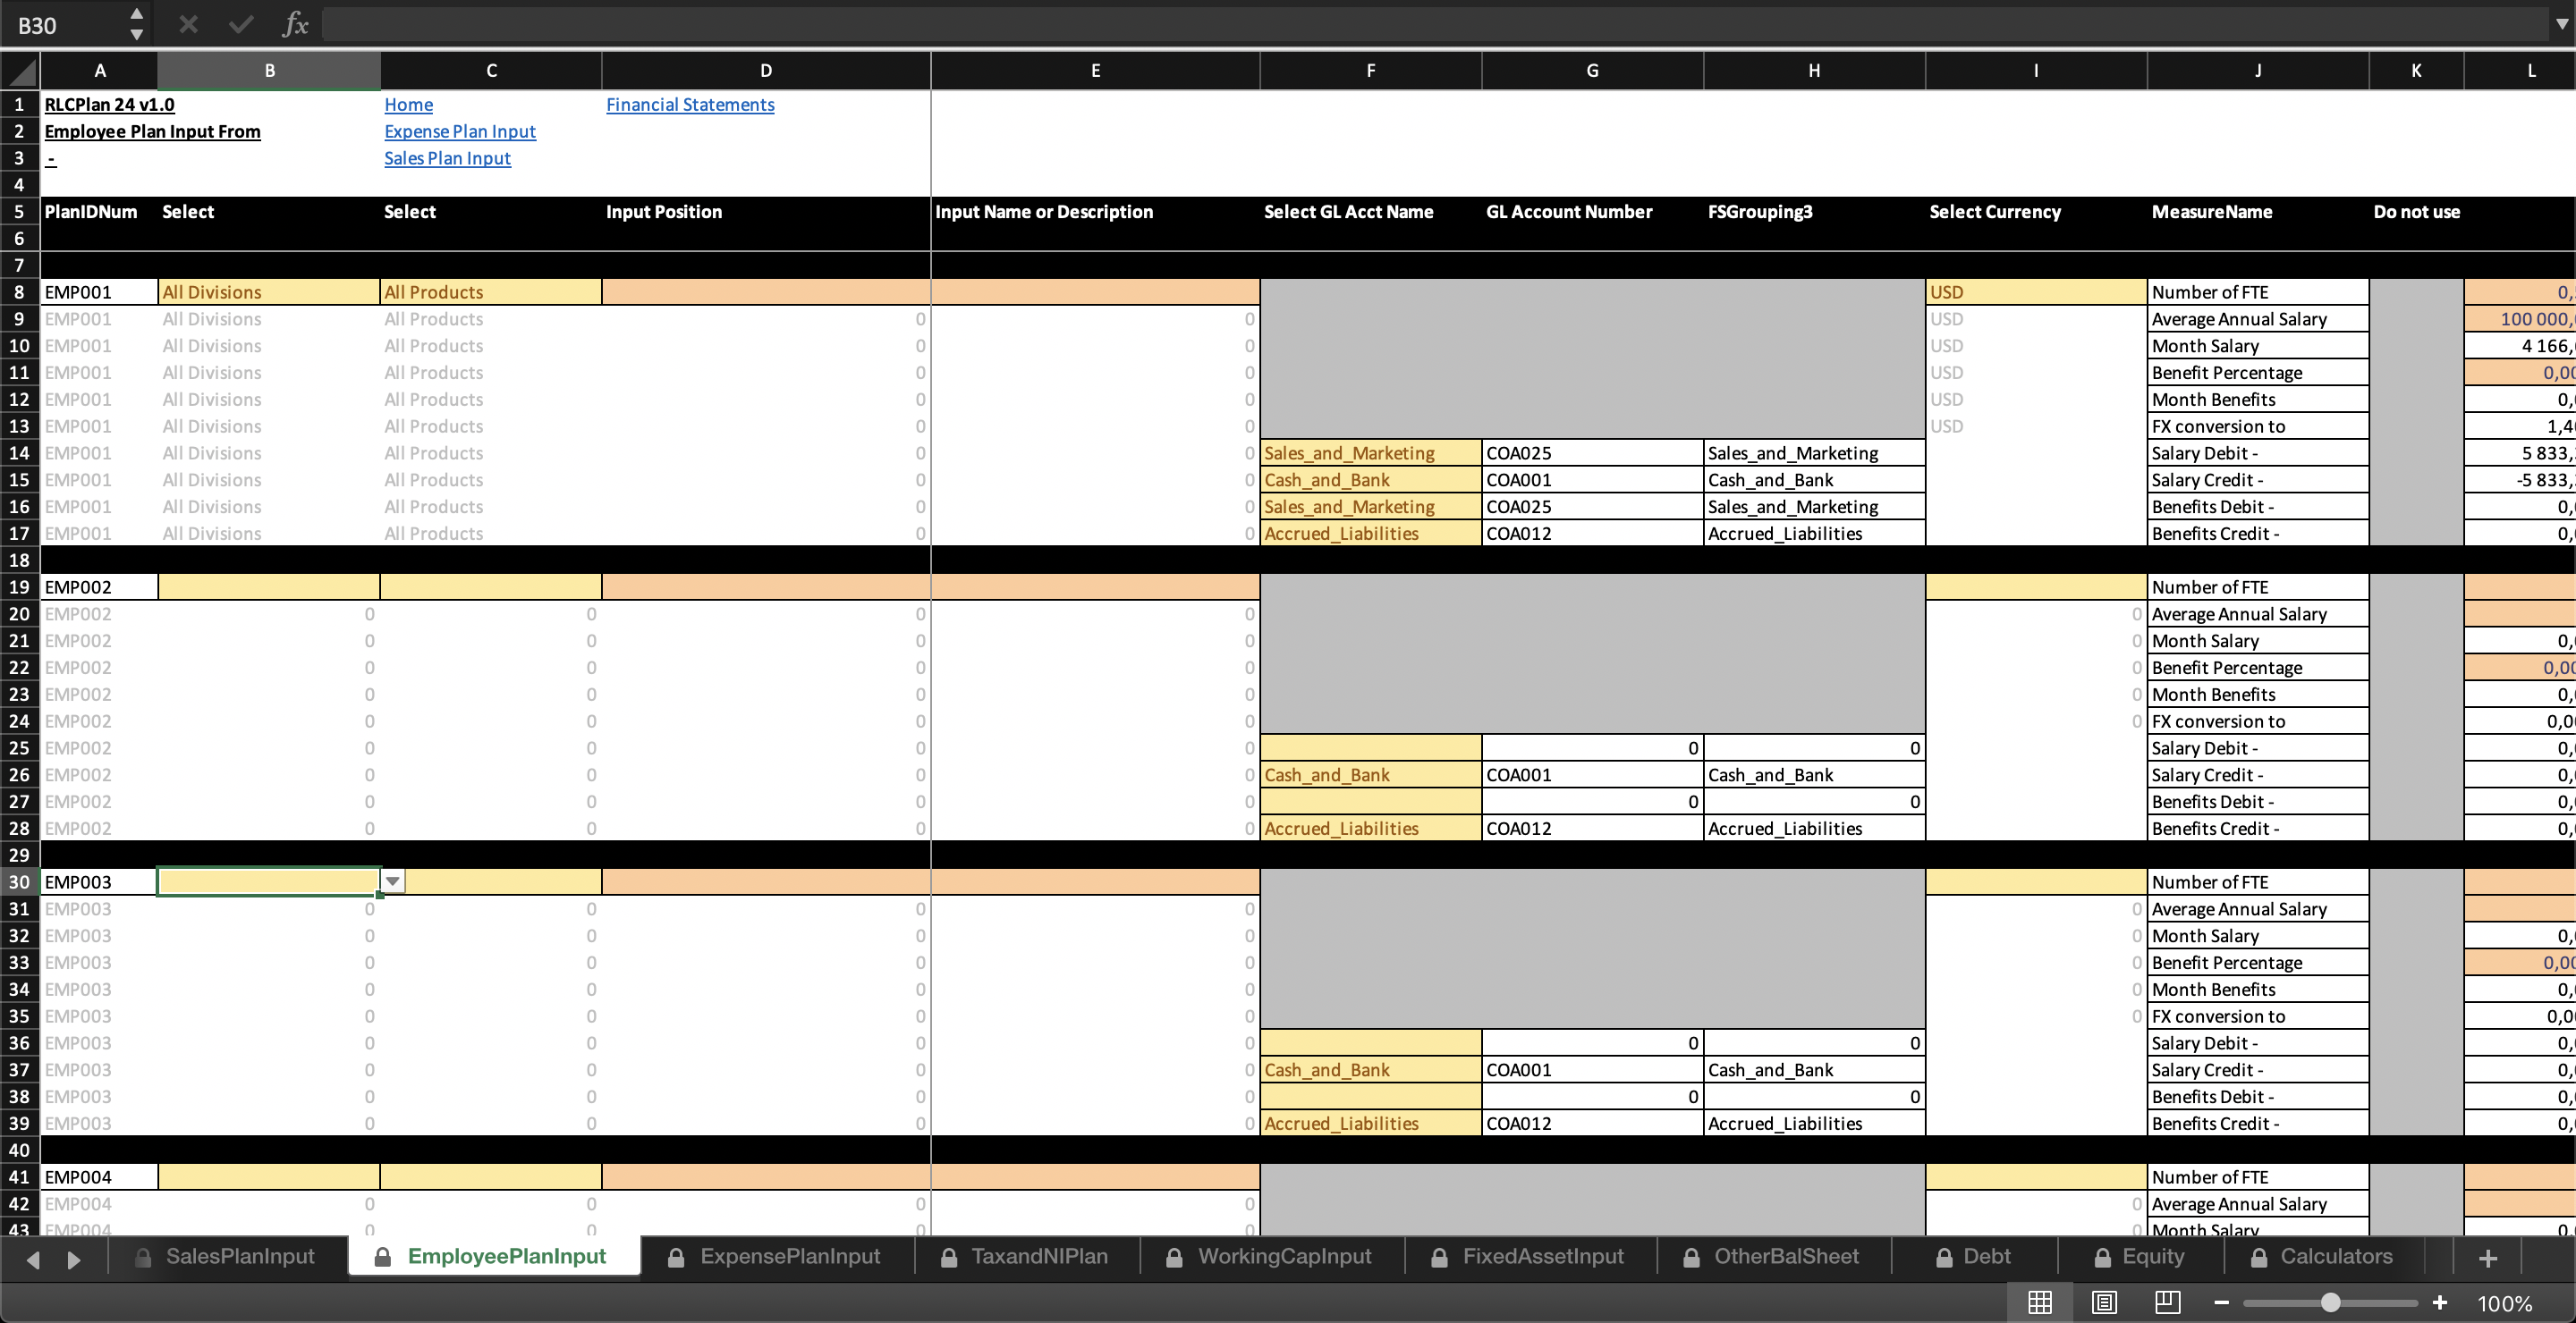Open the Debt sheet tab
The width and height of the screenshot is (2576, 1323).
[x=1973, y=1257]
